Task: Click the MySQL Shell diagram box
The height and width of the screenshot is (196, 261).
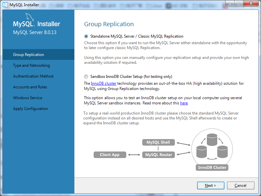Action: pos(158,142)
